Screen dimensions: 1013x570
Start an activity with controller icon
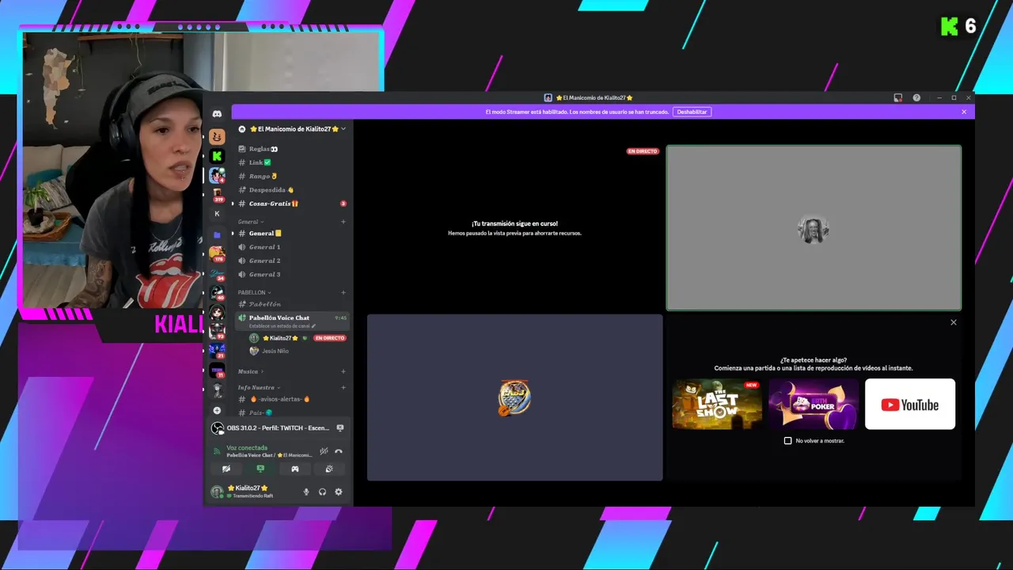coord(294,469)
